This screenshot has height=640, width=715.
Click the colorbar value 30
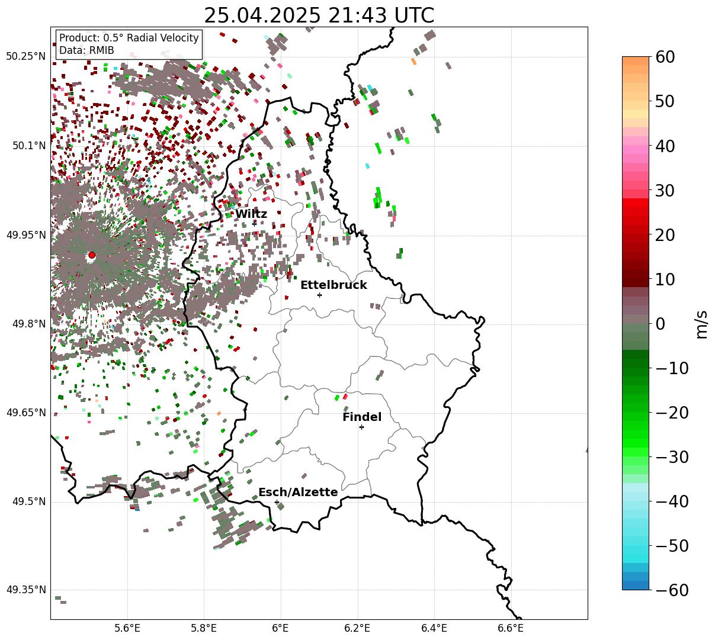pyautogui.click(x=664, y=190)
